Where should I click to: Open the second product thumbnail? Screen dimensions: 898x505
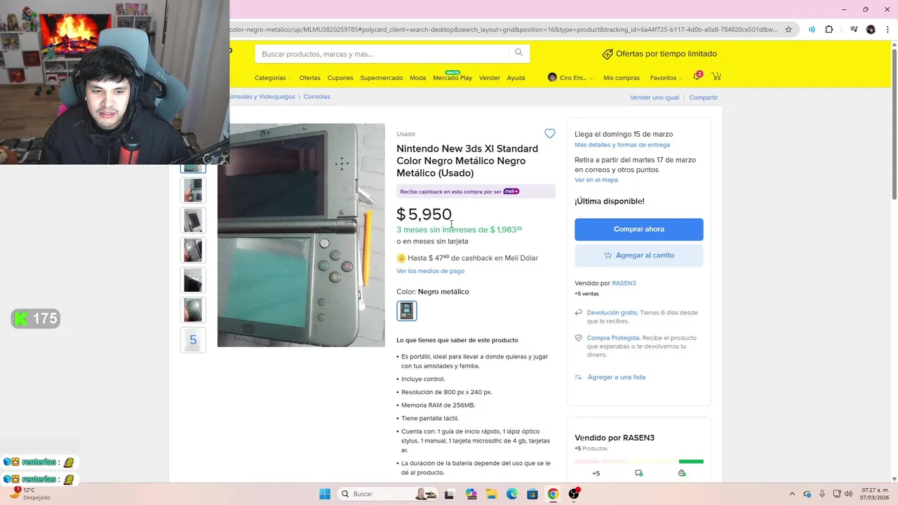193,191
